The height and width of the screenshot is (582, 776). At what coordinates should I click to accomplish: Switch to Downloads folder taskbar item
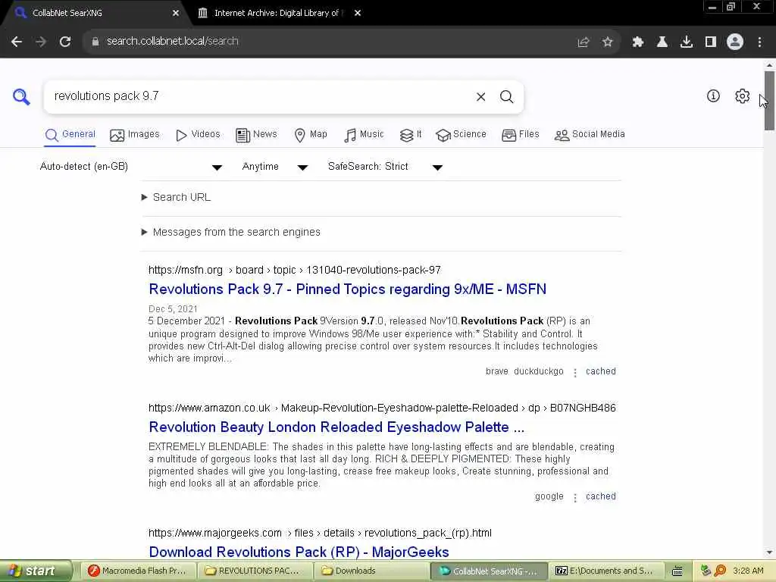pos(371,571)
